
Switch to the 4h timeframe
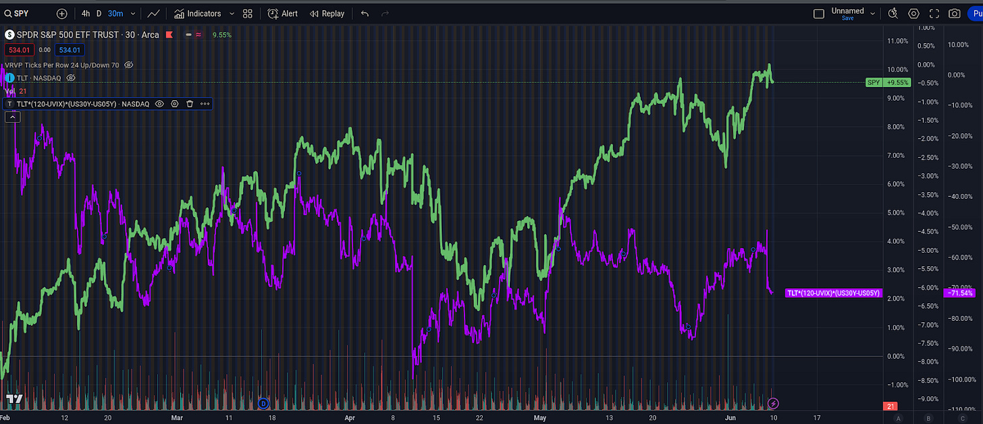point(85,13)
